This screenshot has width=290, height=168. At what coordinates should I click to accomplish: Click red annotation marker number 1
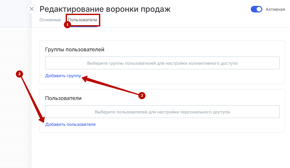68,25
